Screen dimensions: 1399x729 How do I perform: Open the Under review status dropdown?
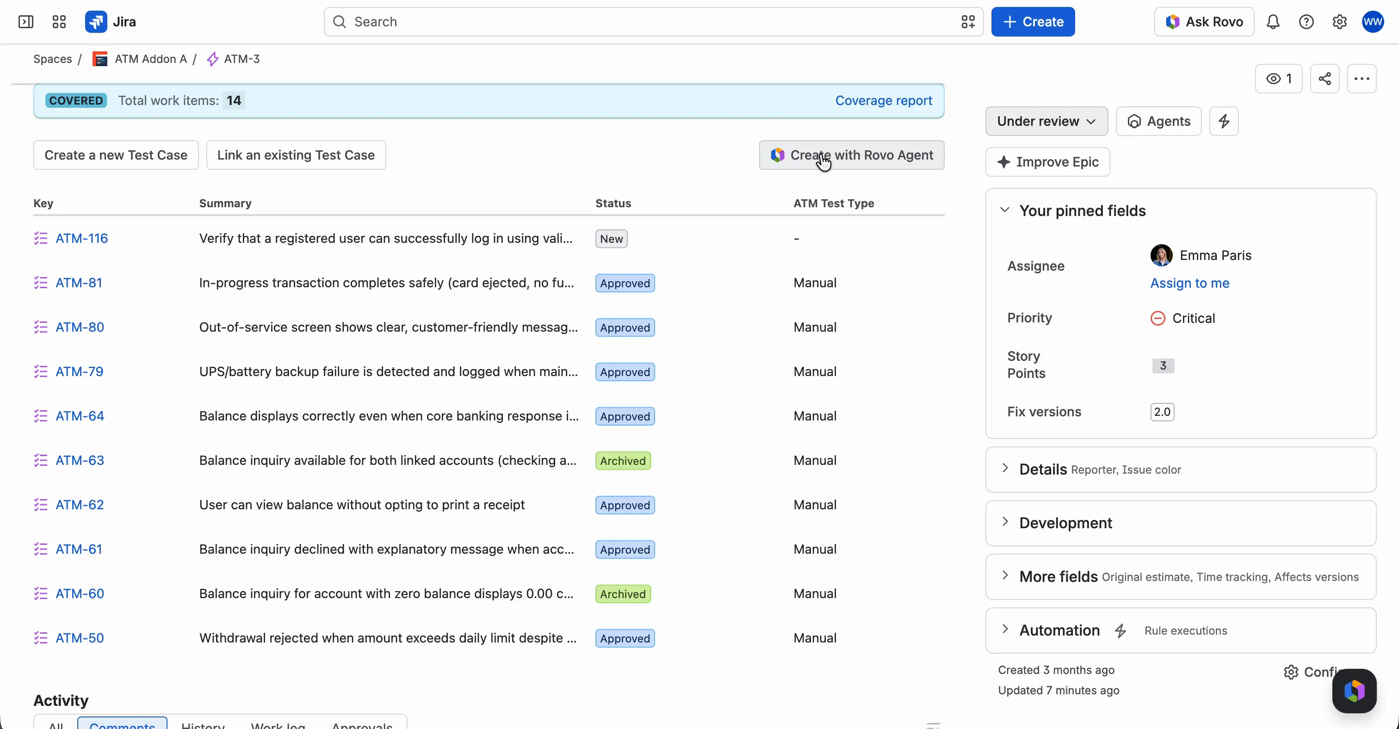(1046, 121)
